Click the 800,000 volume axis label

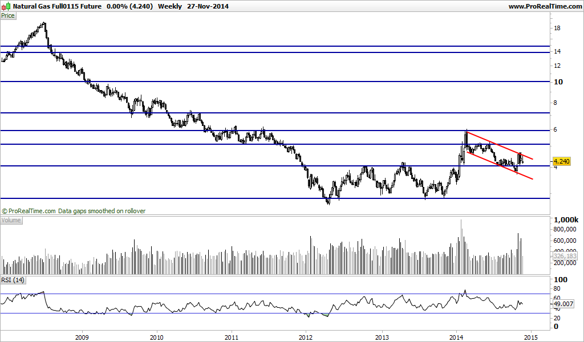[565, 230]
